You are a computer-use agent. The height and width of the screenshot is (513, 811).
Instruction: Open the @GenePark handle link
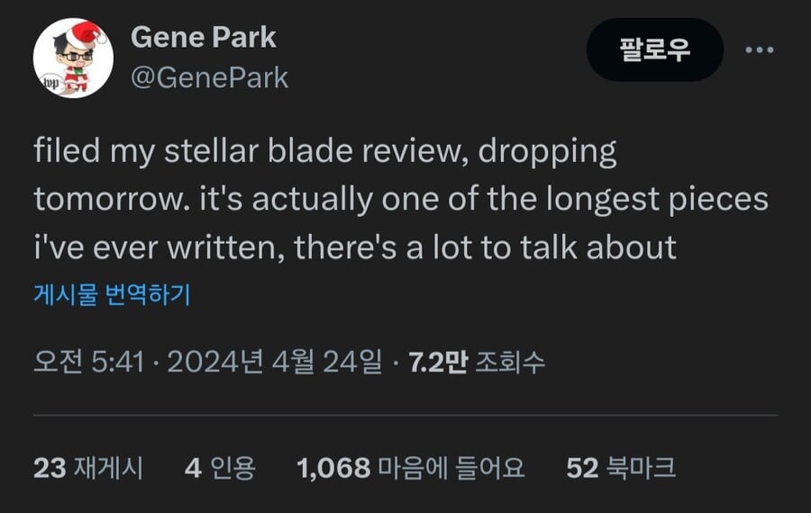coord(209,78)
